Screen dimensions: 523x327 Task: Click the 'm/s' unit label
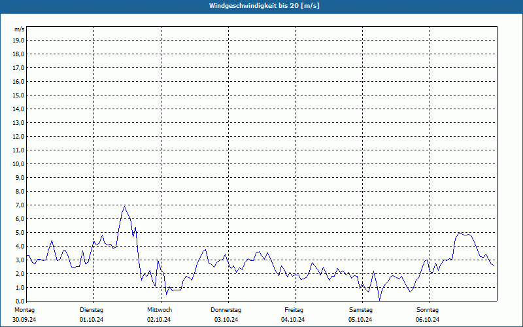[x=19, y=29]
